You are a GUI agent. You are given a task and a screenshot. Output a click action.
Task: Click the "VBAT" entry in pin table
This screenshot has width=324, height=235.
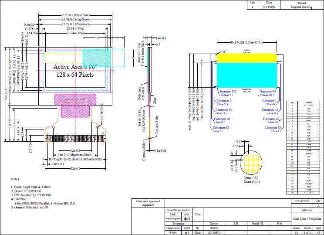(309, 120)
